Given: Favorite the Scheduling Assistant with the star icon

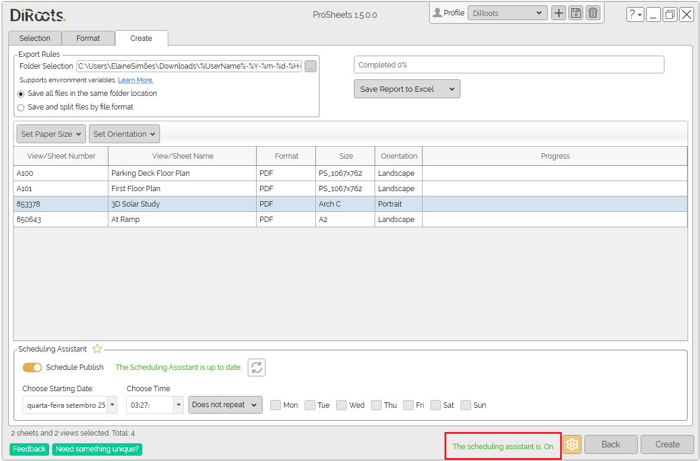Looking at the screenshot, I should click(97, 349).
